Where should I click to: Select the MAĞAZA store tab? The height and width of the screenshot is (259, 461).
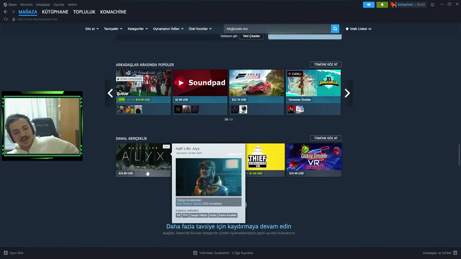[x=28, y=12]
